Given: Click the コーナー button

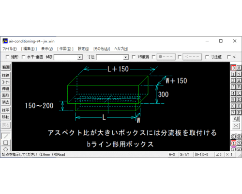Looking at the screenshot, I should click(6, 82).
